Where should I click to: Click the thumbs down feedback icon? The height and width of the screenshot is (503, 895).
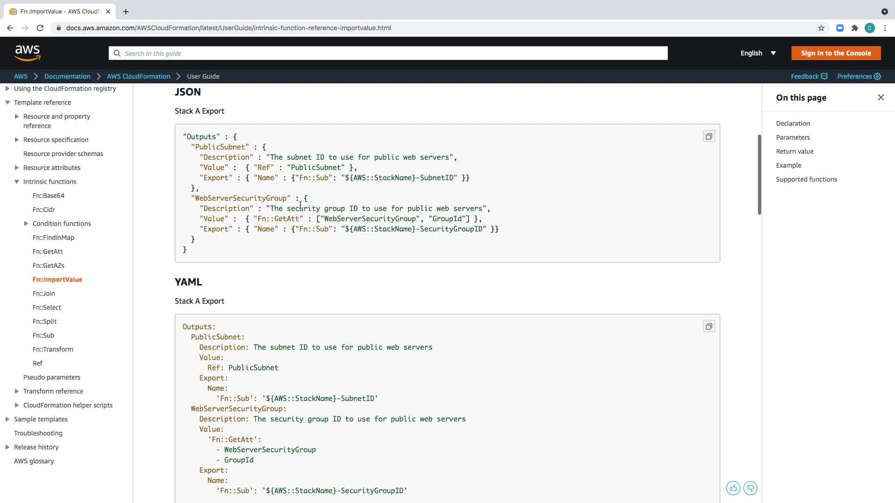coord(750,488)
